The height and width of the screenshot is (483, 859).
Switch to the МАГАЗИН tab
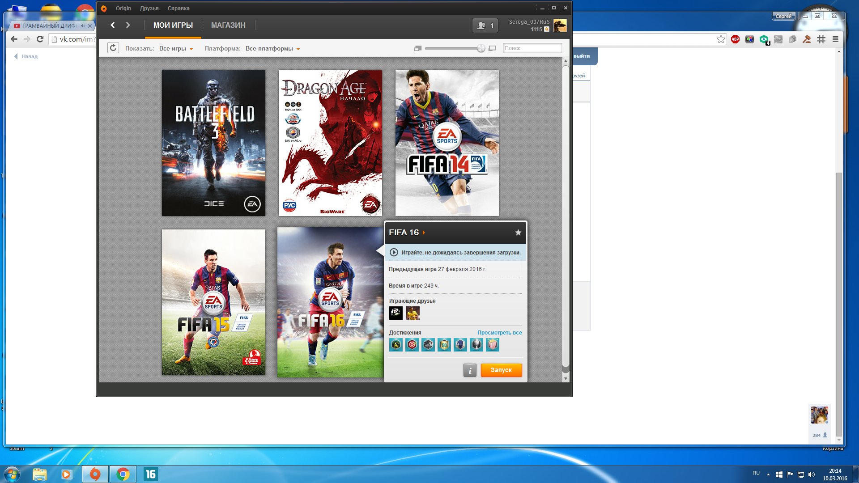pyautogui.click(x=228, y=25)
